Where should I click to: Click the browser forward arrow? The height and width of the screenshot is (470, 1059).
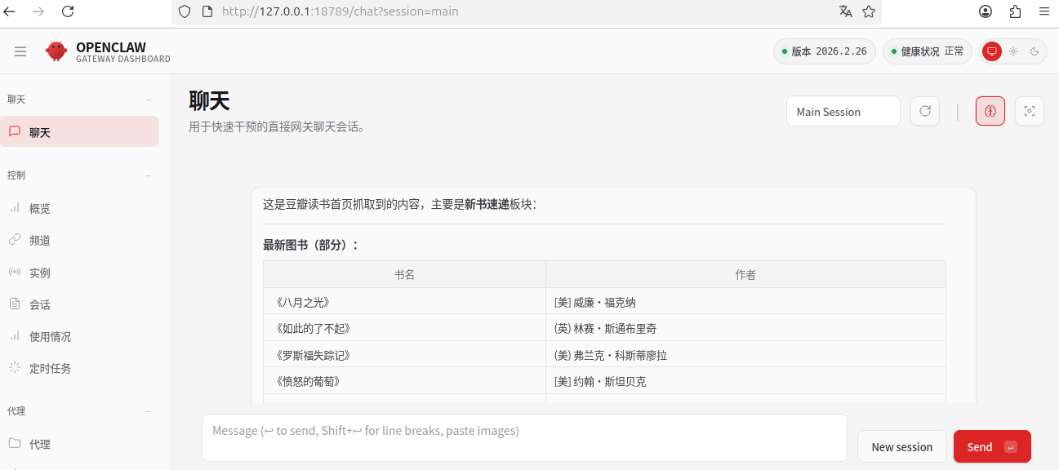click(x=38, y=11)
